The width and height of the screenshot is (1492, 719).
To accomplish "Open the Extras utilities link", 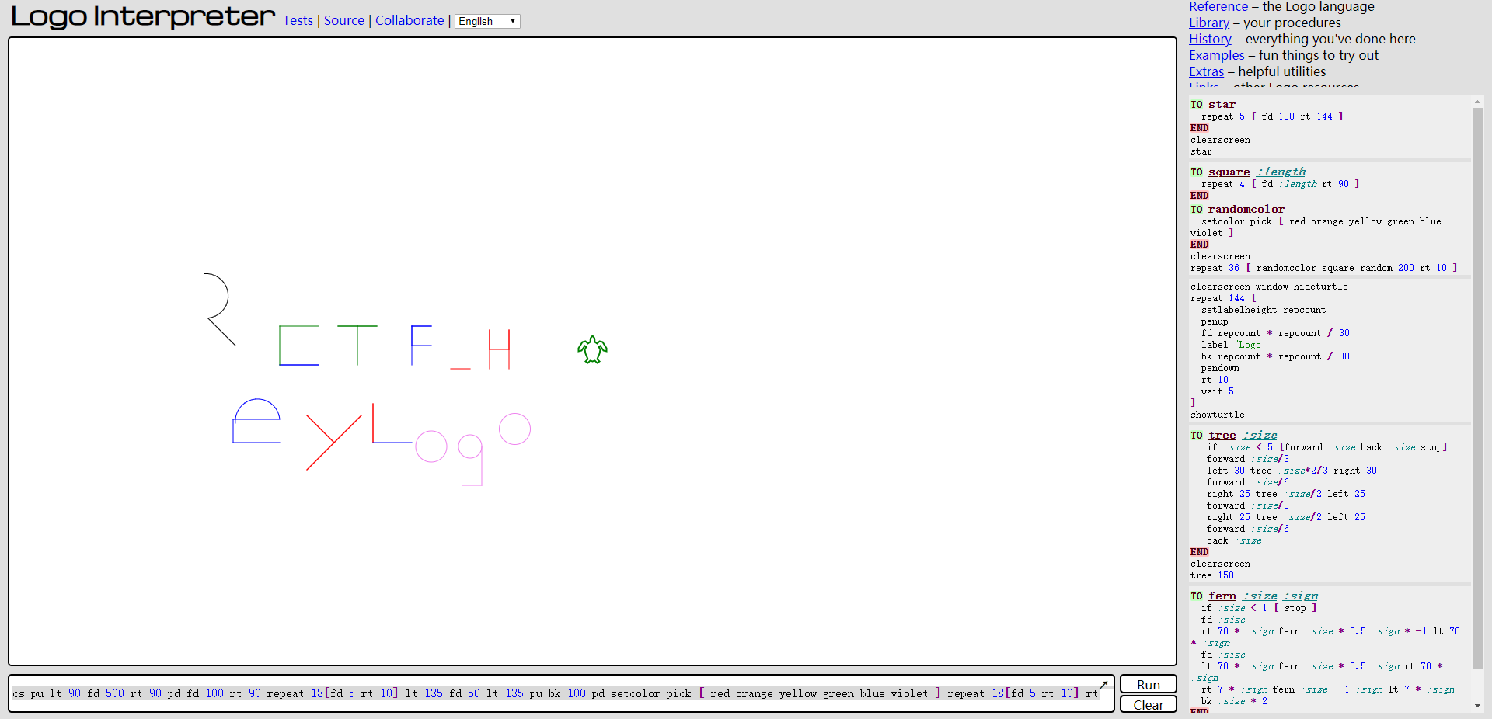I will (x=1206, y=71).
